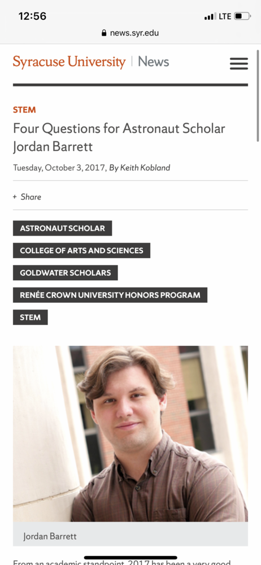The image size is (261, 565).
Task: Tap the battery status icon
Action: [x=242, y=16]
